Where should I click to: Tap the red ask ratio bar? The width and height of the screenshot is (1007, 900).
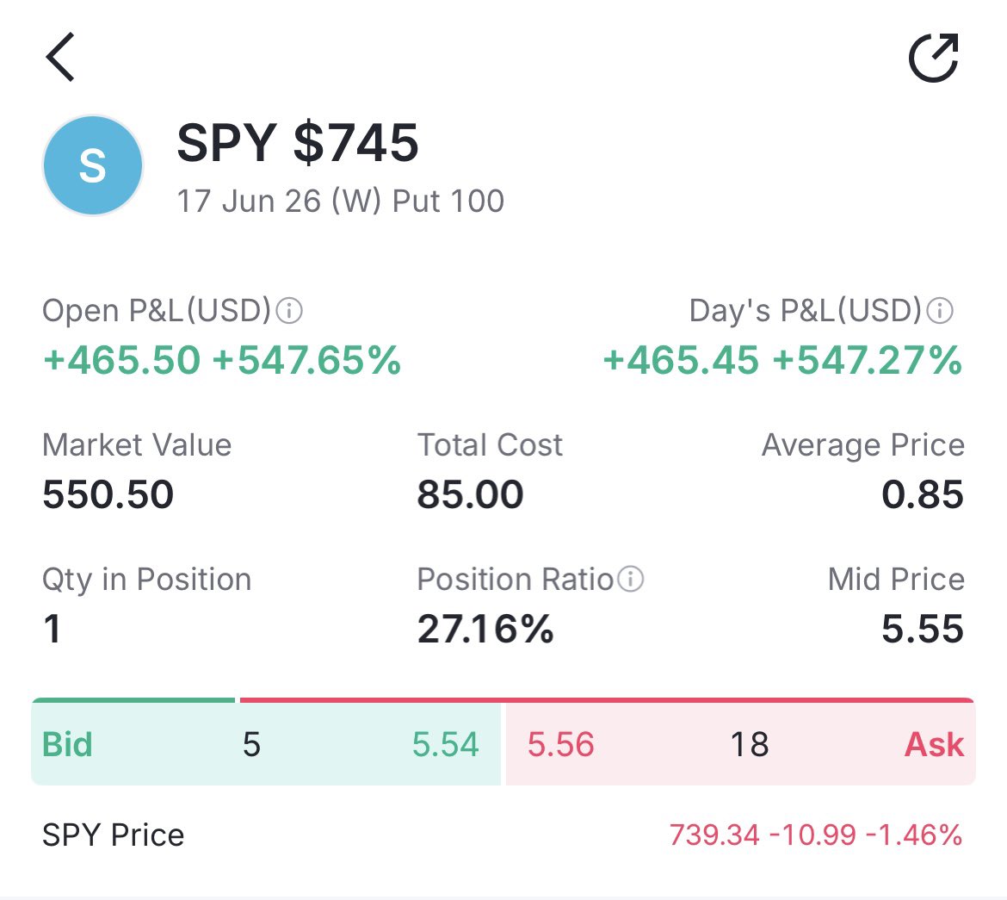(x=608, y=700)
